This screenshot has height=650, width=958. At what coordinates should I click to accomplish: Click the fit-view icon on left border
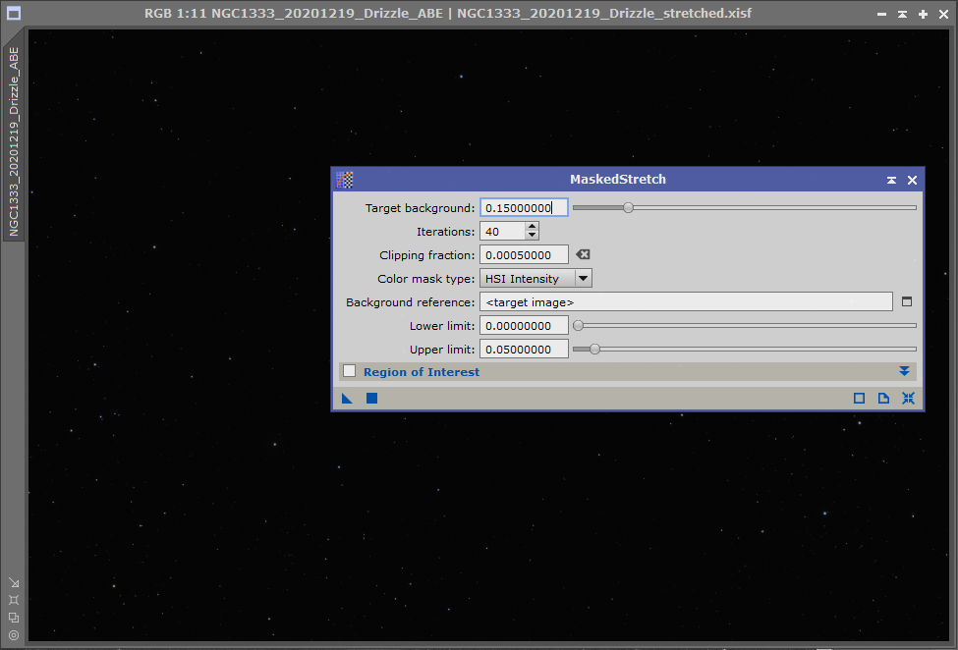(14, 600)
